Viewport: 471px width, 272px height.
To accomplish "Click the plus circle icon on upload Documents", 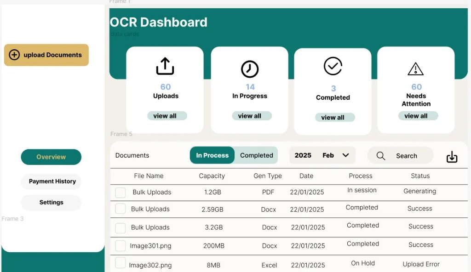I will click(14, 55).
